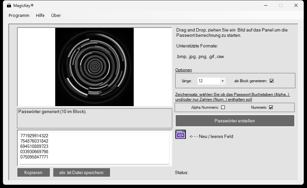Screen dimensions: 307x188
Task: Click the 'Passwörter generiert (10 im Block).' message
Action: 52,112
